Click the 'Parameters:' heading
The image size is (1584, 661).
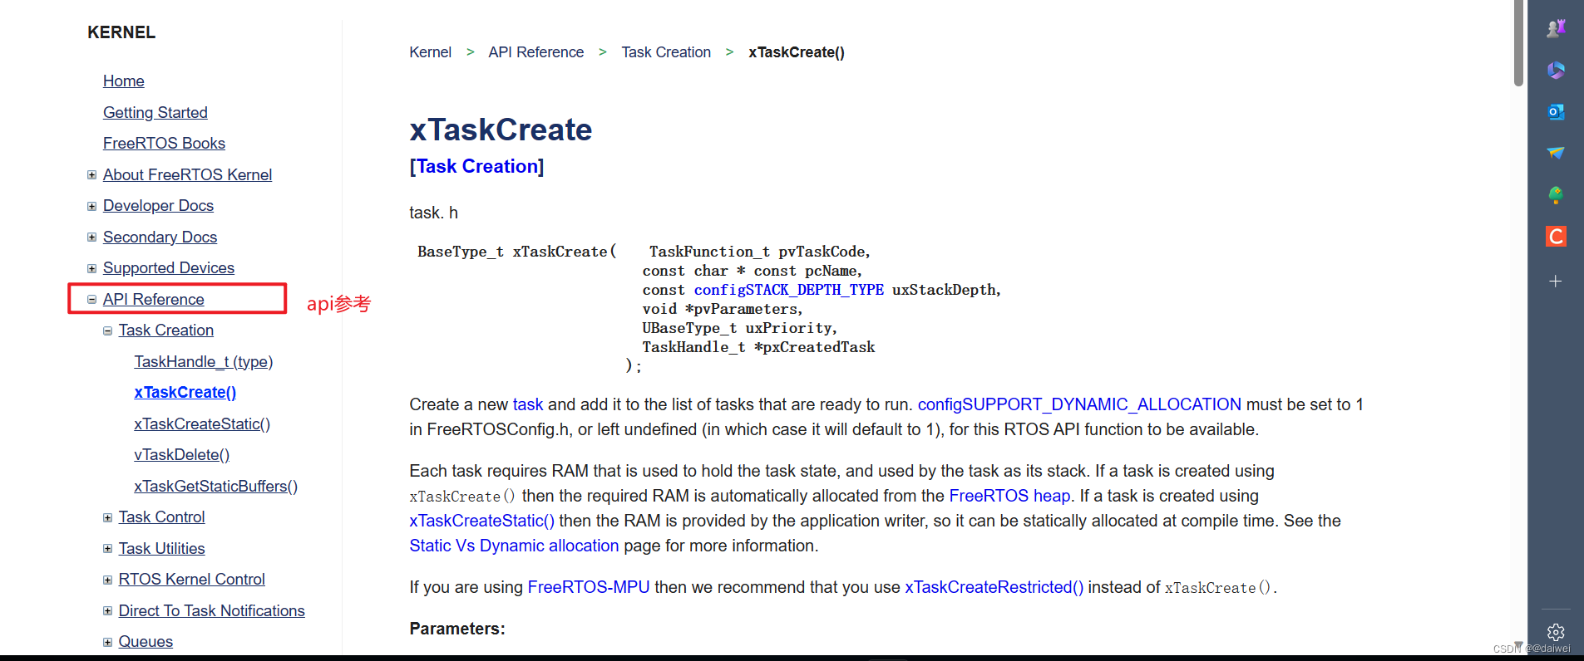pos(457,629)
